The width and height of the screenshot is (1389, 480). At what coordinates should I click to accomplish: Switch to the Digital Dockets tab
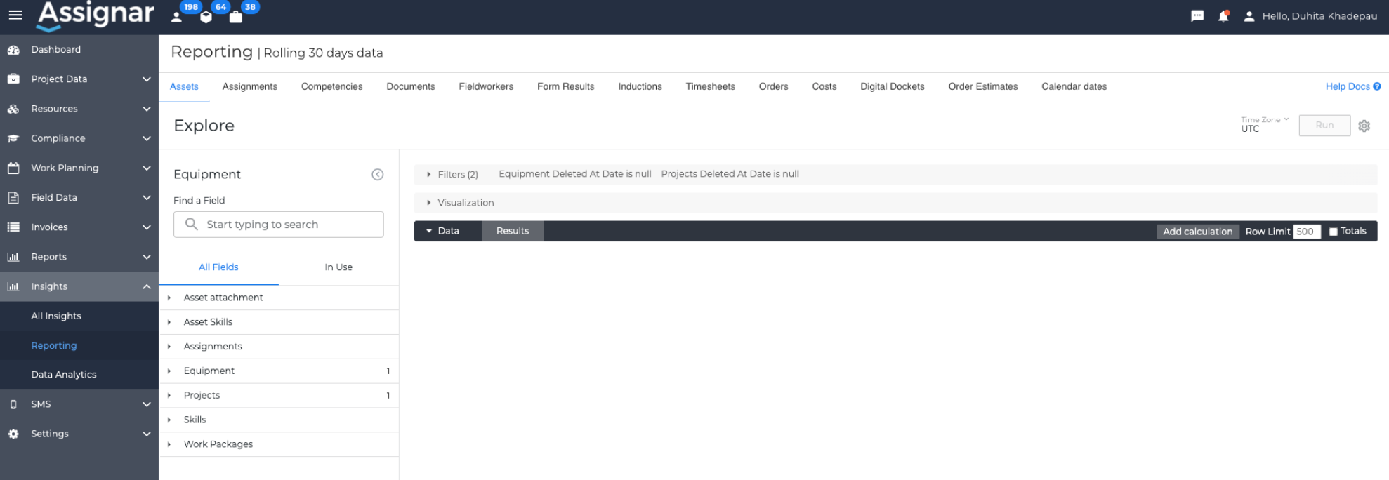pyautogui.click(x=893, y=86)
